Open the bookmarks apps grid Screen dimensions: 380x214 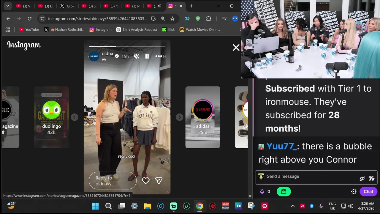click(x=8, y=29)
